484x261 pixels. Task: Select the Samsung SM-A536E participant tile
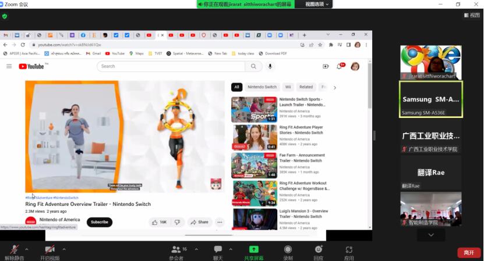[x=431, y=99]
